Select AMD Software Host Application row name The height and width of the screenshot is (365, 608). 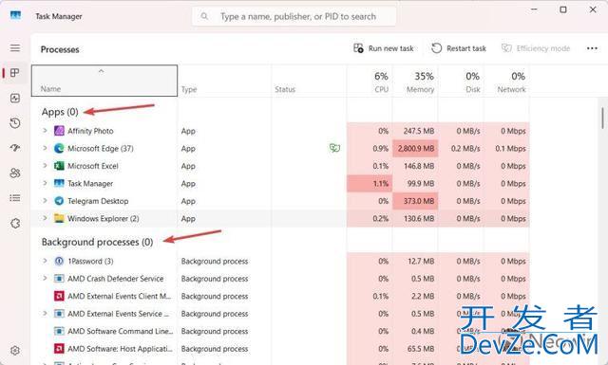[120, 349]
